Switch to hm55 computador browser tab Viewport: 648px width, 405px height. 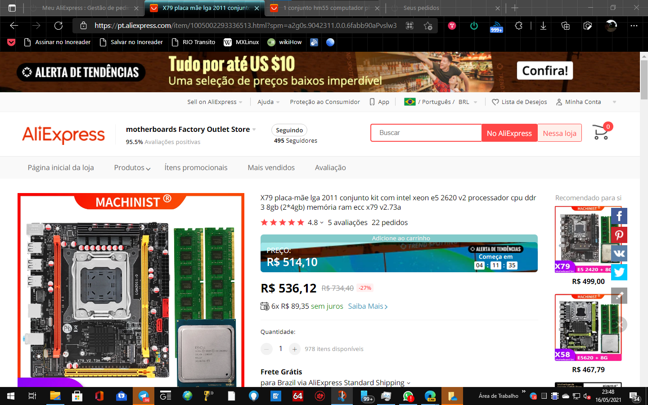[325, 8]
